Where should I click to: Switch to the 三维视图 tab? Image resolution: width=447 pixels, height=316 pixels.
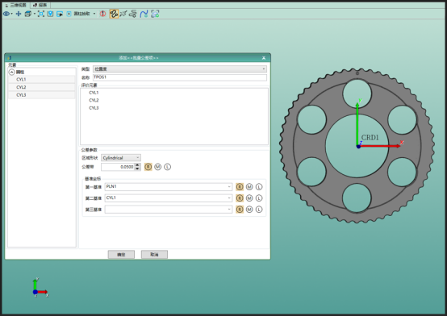click(16, 5)
